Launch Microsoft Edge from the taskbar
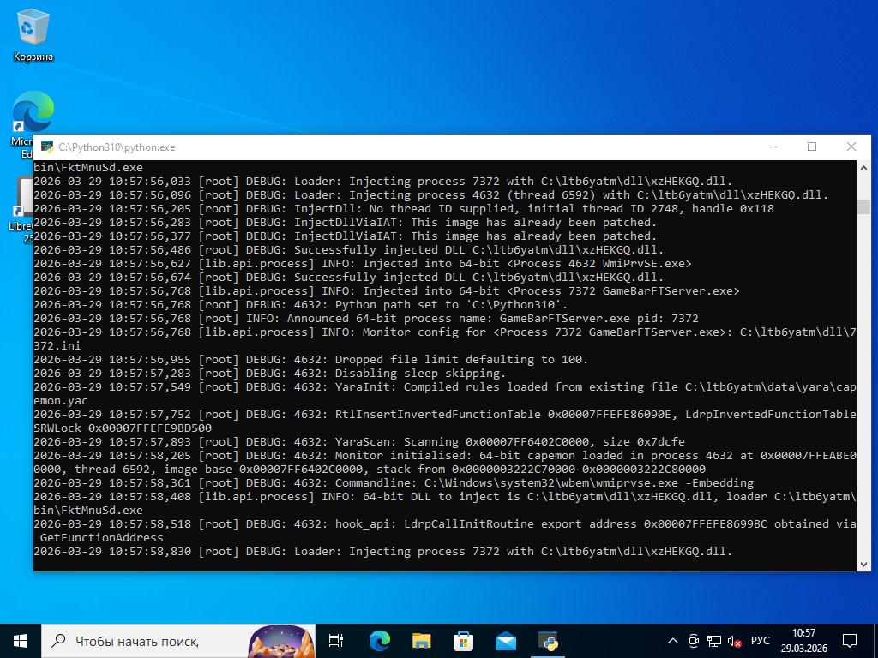Image resolution: width=878 pixels, height=658 pixels. pyautogui.click(x=379, y=640)
